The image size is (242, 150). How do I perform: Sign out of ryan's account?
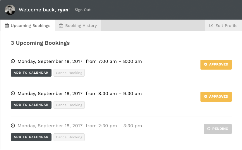coord(83,10)
